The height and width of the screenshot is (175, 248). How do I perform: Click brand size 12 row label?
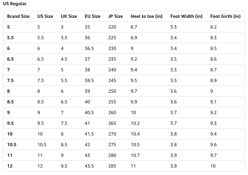click(10, 166)
